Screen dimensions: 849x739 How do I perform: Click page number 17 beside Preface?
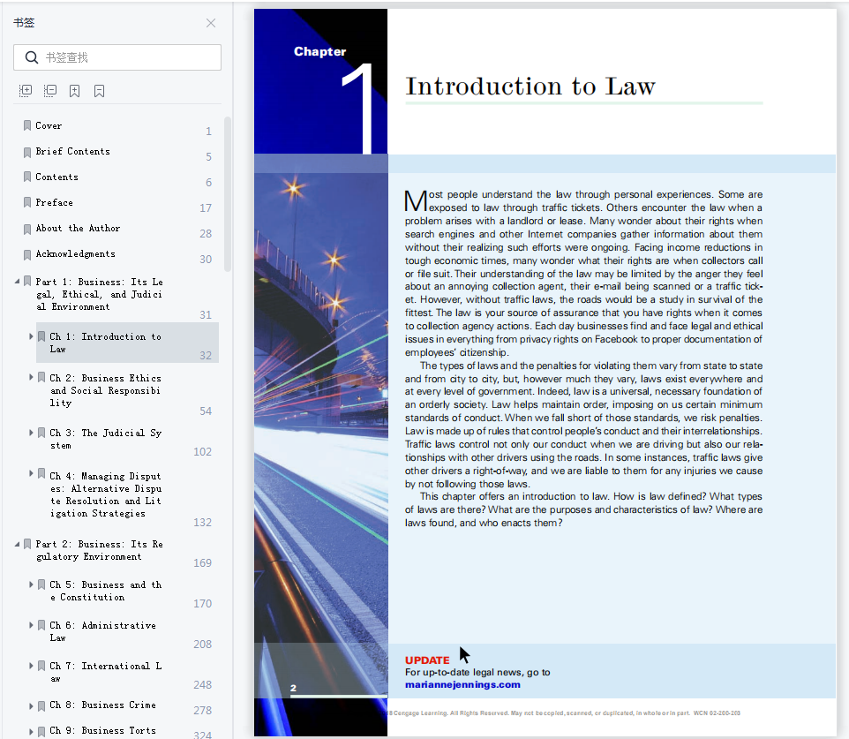click(206, 208)
